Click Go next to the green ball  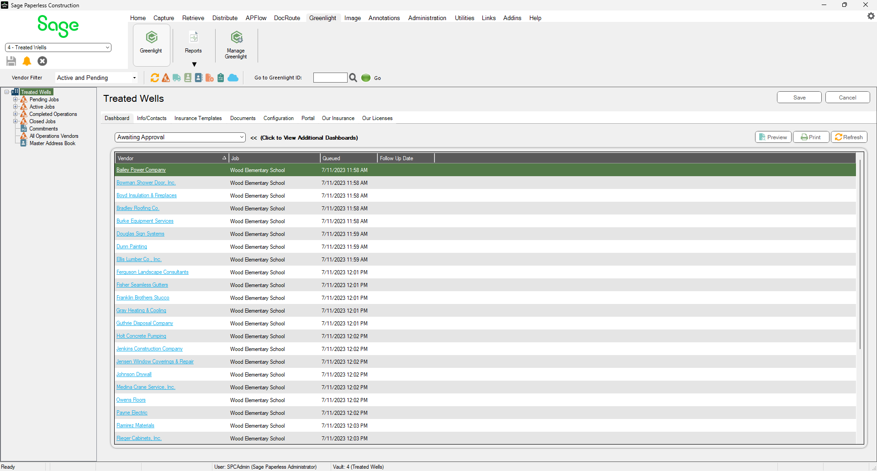click(377, 78)
